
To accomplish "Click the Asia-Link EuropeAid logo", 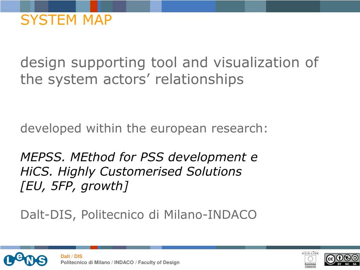I will point(310,260).
